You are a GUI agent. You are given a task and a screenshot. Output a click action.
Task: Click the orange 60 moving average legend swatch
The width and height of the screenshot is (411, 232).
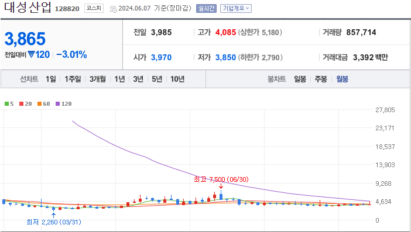[x=39, y=104]
